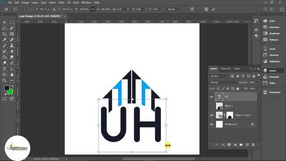Open the Swatches panel
This screenshot has width=286, height=161.
[271, 27]
